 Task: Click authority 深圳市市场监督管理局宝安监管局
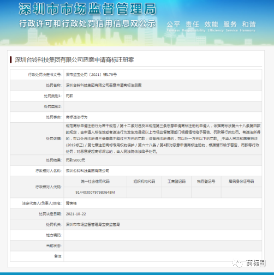(x=93, y=224)
